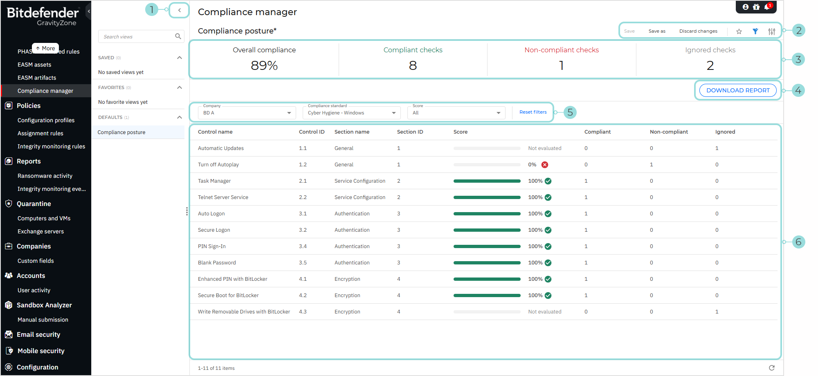Open the notifications bell icon
The width and height of the screenshot is (818, 376).
coord(767,7)
